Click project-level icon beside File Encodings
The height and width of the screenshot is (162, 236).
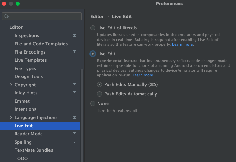[x=75, y=52]
